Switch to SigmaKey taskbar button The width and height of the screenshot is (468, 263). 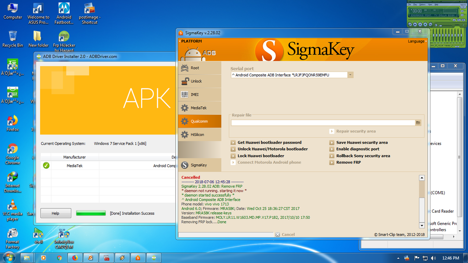(x=138, y=258)
